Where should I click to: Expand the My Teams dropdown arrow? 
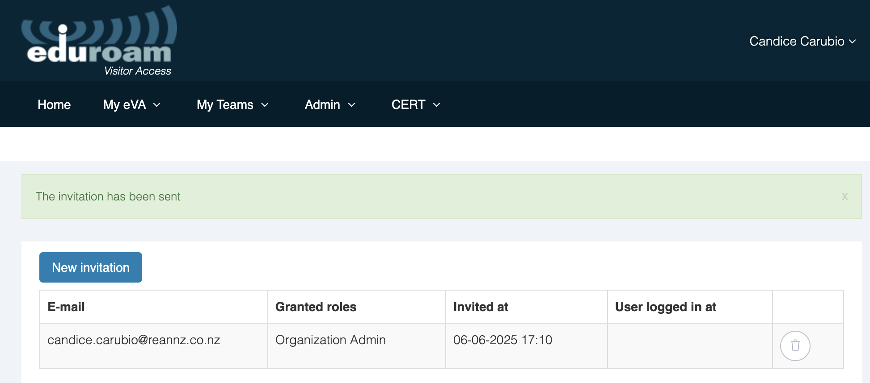[x=265, y=105]
